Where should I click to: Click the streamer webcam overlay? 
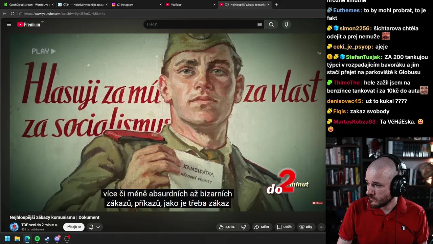(x=379, y=190)
